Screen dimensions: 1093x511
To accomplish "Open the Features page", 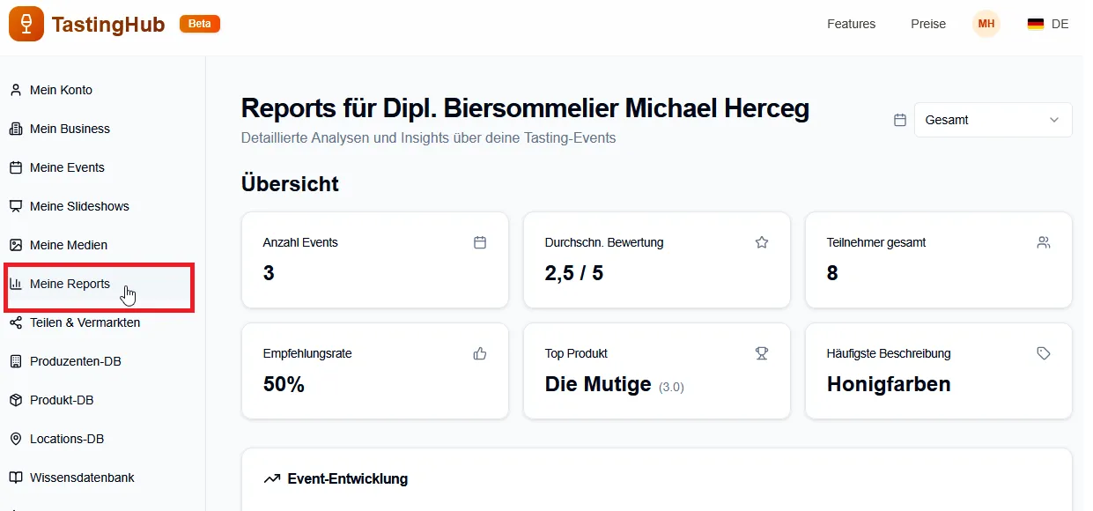I will point(851,24).
